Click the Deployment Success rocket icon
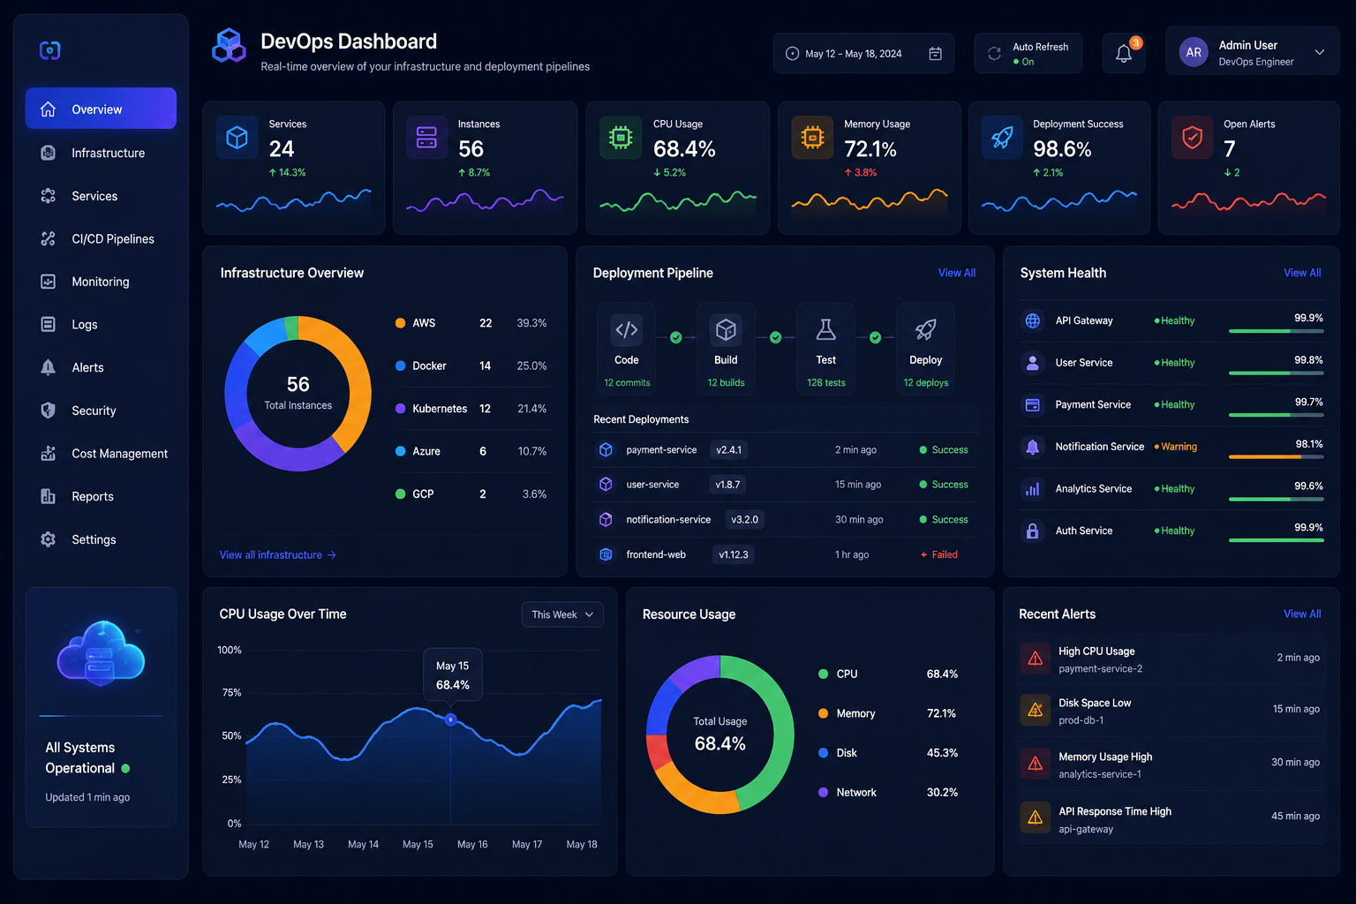Screen dimensions: 1356x904 (1002, 138)
